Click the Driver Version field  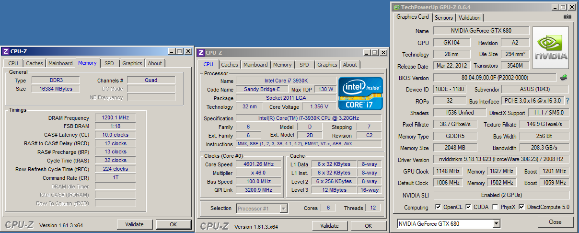[501, 160]
